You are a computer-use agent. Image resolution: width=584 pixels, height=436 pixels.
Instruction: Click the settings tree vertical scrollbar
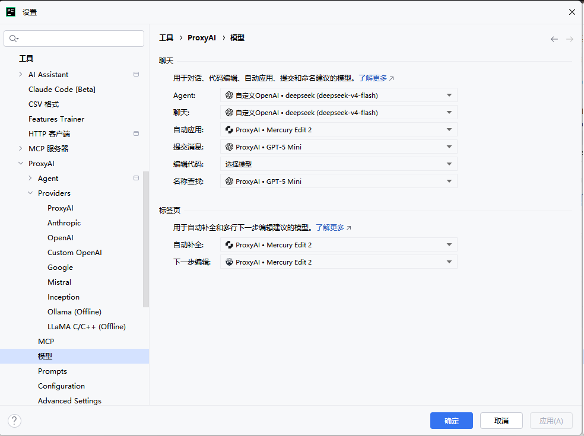146,239
